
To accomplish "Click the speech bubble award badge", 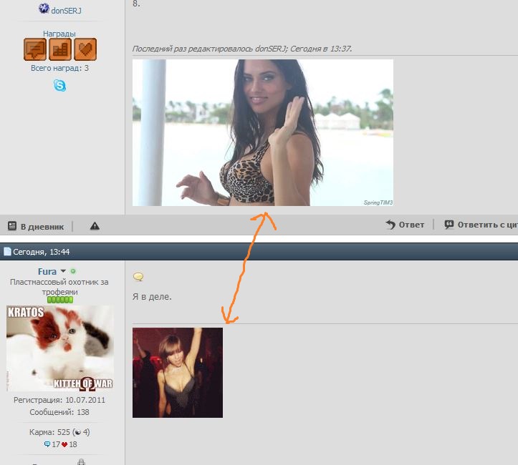I will coord(35,49).
